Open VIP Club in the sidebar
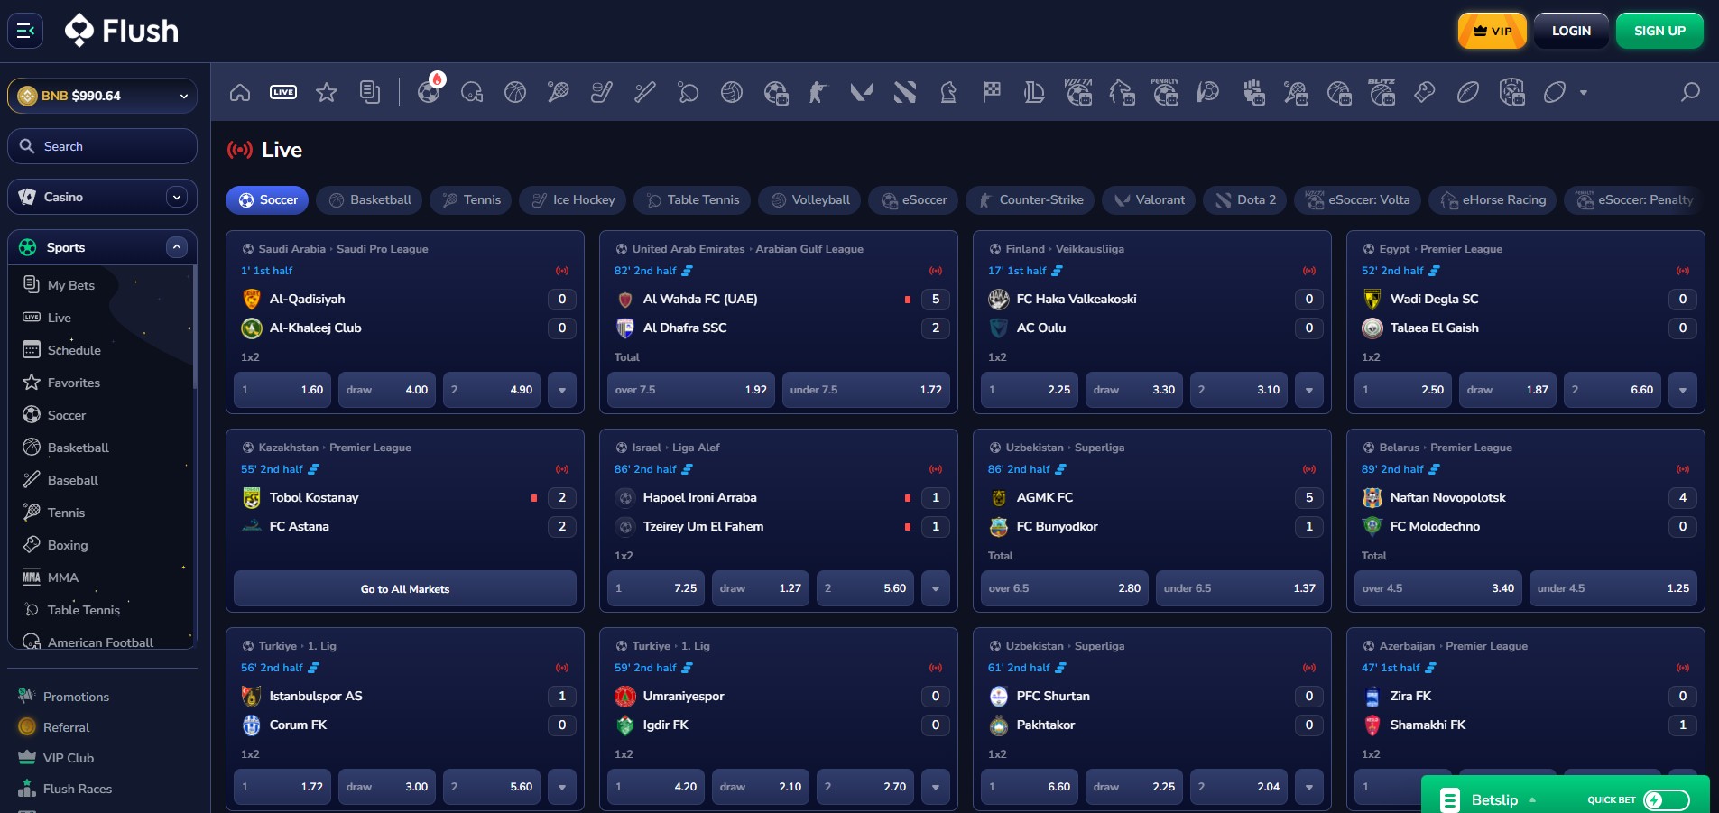Screen dimensions: 1719x813 coord(69,758)
